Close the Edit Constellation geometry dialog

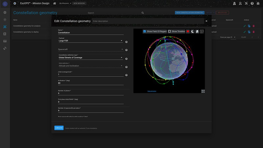206,21
